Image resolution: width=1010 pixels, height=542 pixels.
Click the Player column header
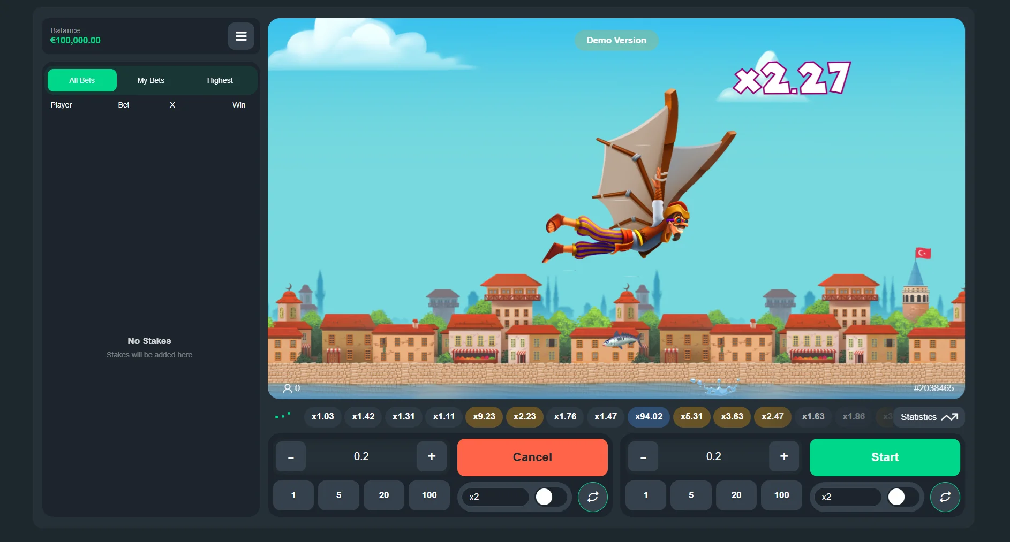(61, 105)
